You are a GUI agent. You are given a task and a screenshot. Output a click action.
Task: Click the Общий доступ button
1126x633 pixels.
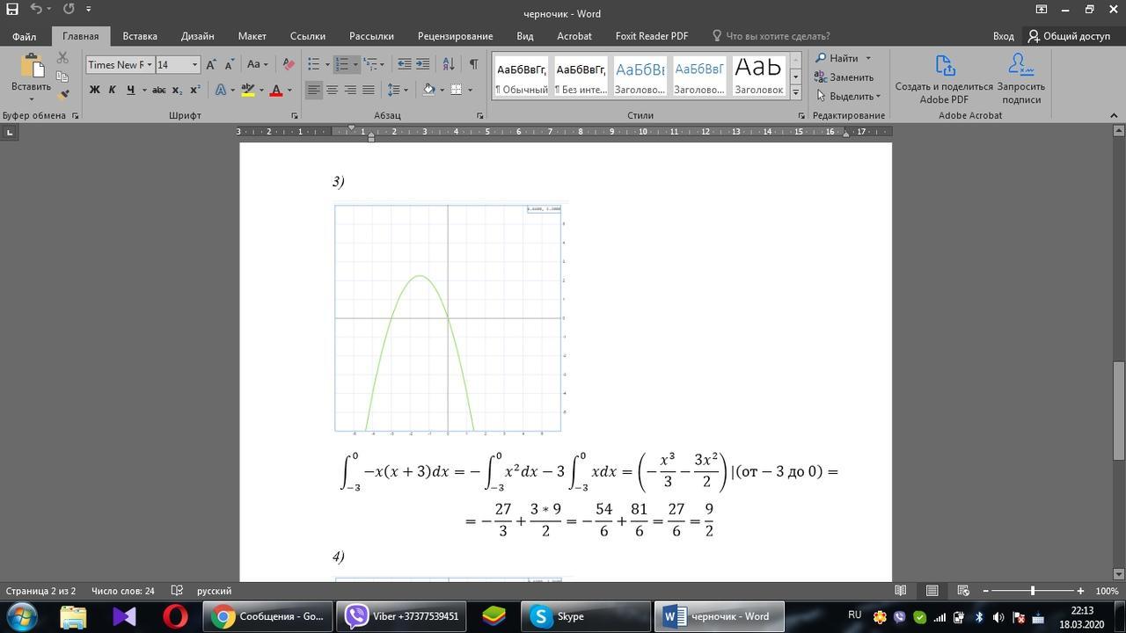[1071, 36]
